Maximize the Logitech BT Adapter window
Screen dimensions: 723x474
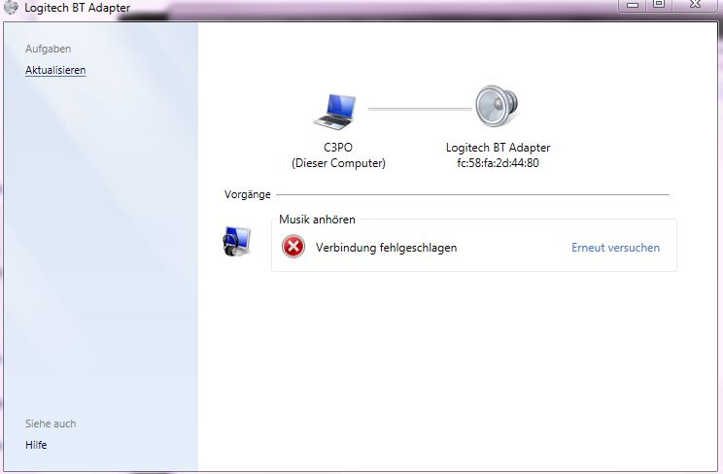tap(659, 5)
